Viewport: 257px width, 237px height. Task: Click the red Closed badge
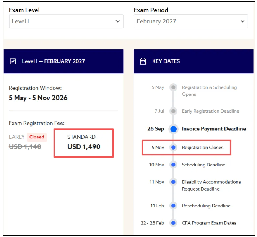coord(37,137)
